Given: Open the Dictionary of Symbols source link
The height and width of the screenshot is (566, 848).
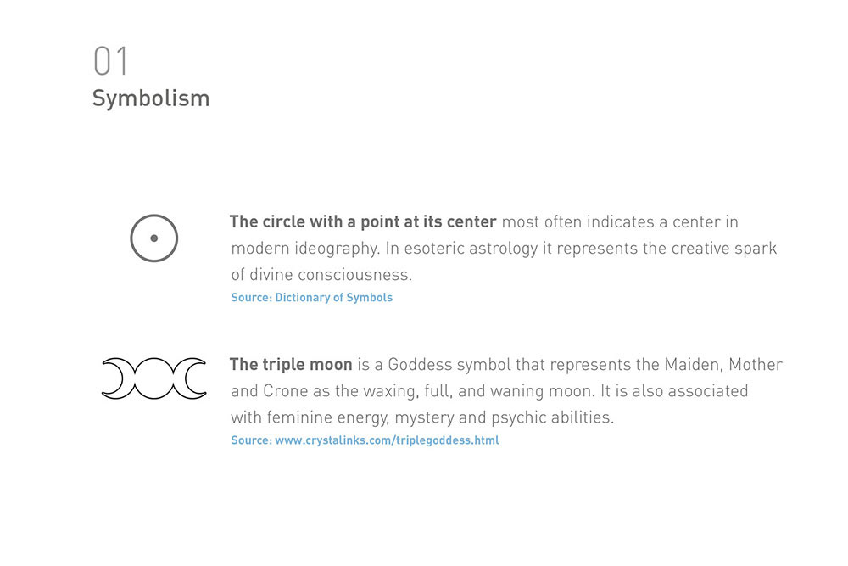Looking at the screenshot, I should pos(311,298).
